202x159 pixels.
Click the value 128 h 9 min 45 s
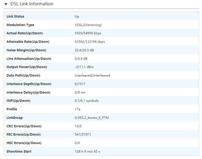87,151
